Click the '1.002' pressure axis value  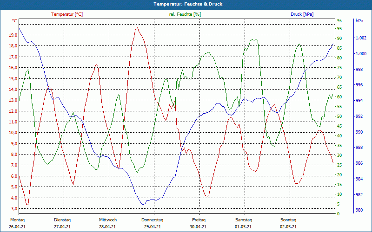pos(361,38)
